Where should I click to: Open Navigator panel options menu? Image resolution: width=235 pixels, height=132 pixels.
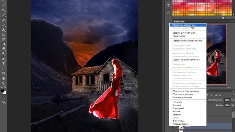(233, 21)
